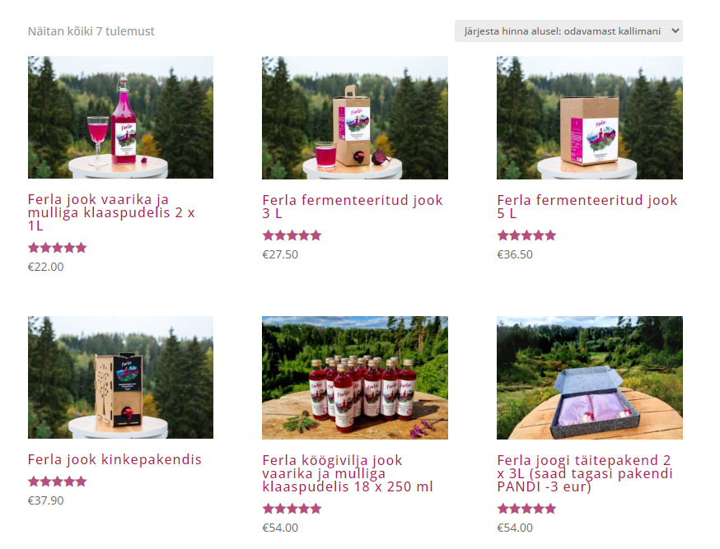
Task: Click the Ferla jook vaarika ja mulliga title
Action: pos(111,212)
